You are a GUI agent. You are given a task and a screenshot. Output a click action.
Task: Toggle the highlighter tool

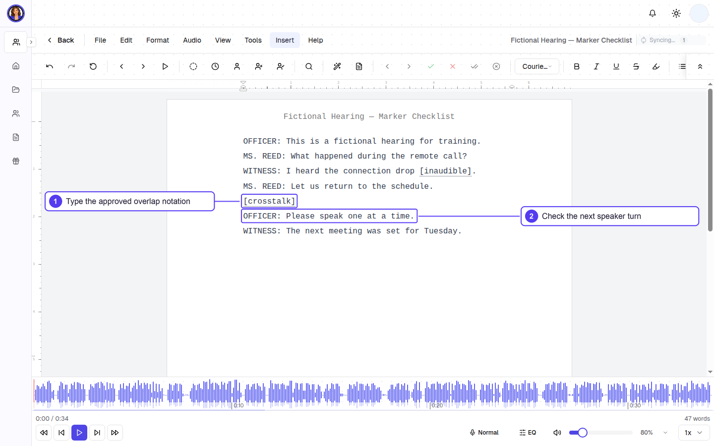(656, 66)
